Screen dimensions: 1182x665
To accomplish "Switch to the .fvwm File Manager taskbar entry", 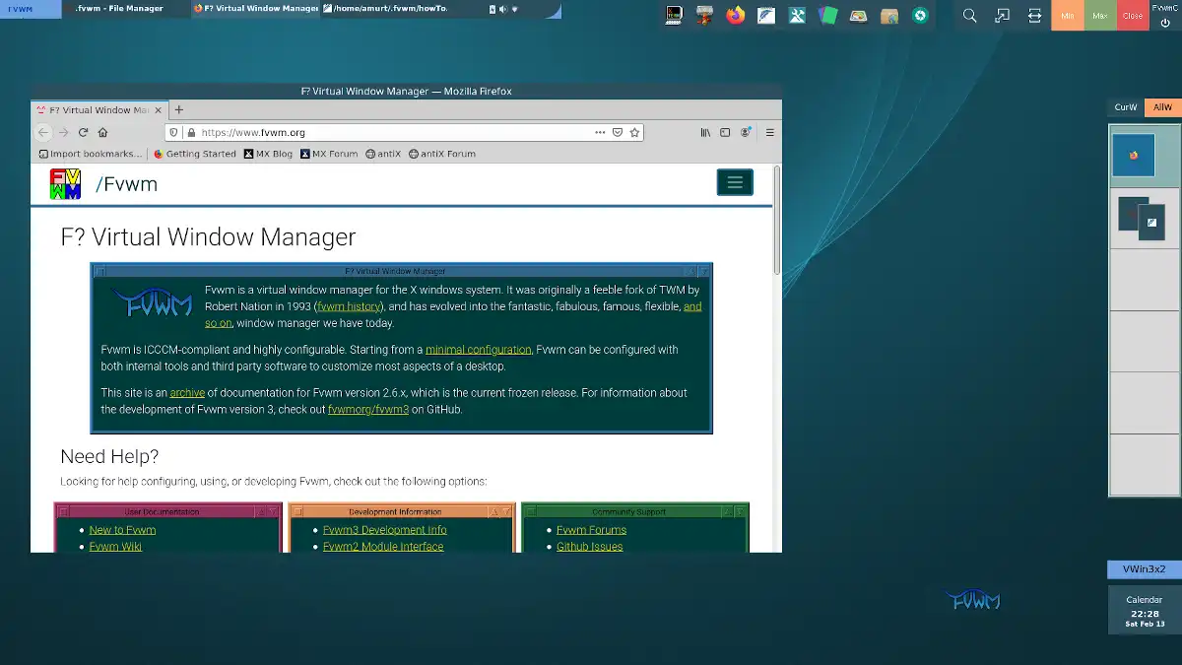I will [x=124, y=9].
